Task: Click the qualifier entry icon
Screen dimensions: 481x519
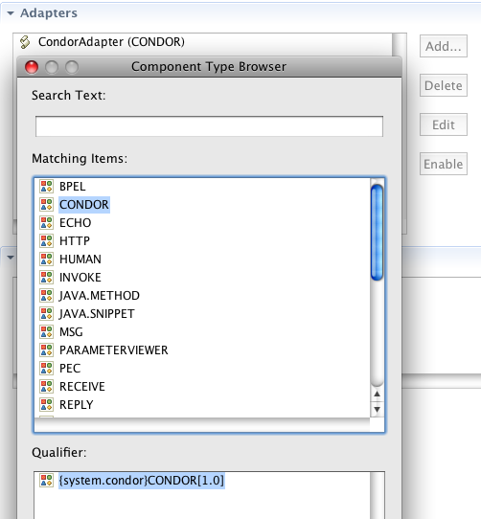Action: (46, 481)
